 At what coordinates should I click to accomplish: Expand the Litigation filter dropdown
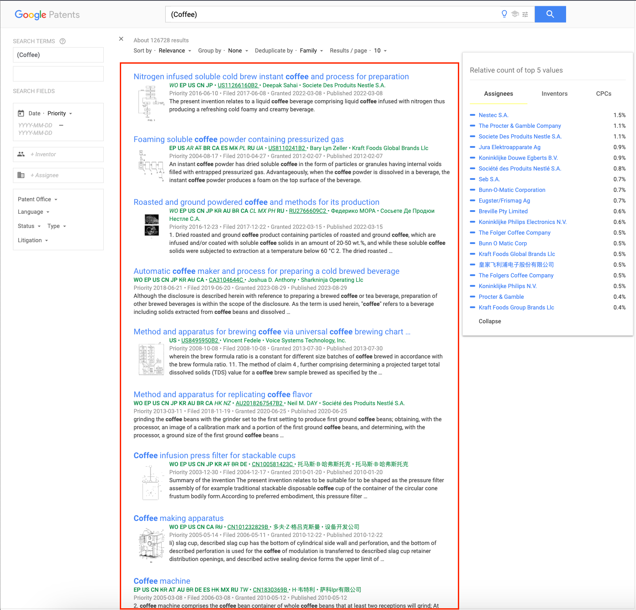[x=33, y=240]
